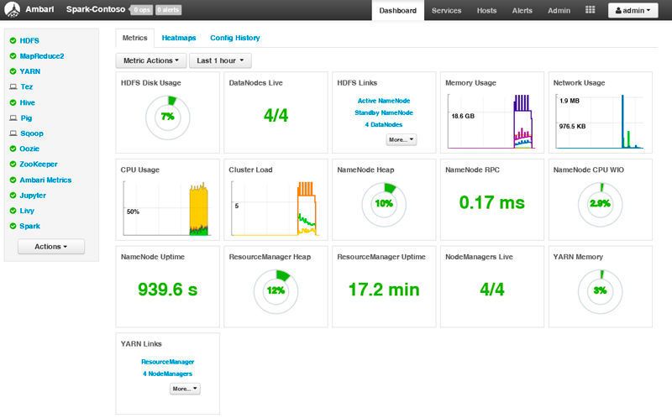The width and height of the screenshot is (672, 418).
Task: Open the YARN service link
Action: click(30, 71)
